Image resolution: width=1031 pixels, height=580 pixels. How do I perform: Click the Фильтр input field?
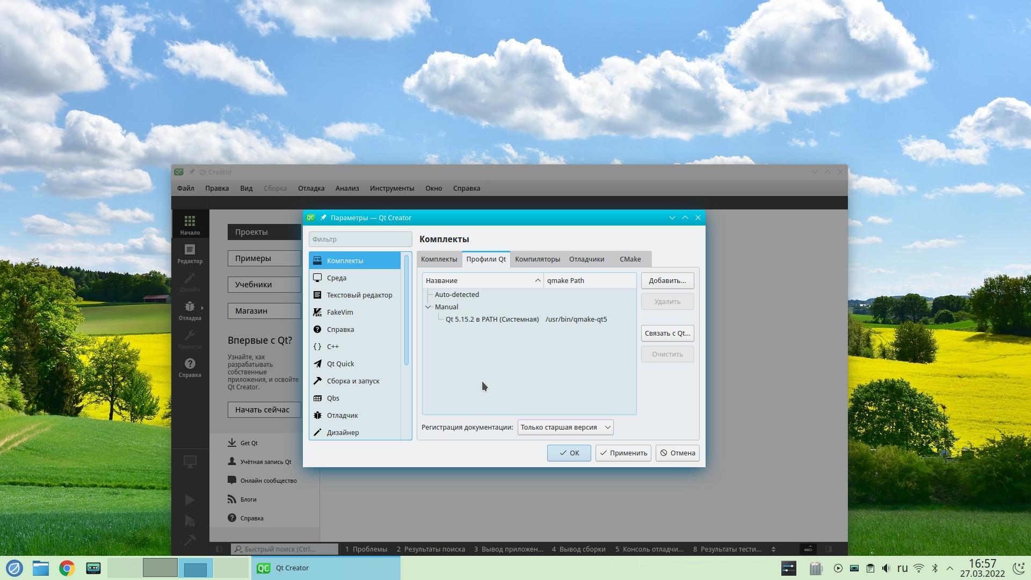(x=360, y=240)
